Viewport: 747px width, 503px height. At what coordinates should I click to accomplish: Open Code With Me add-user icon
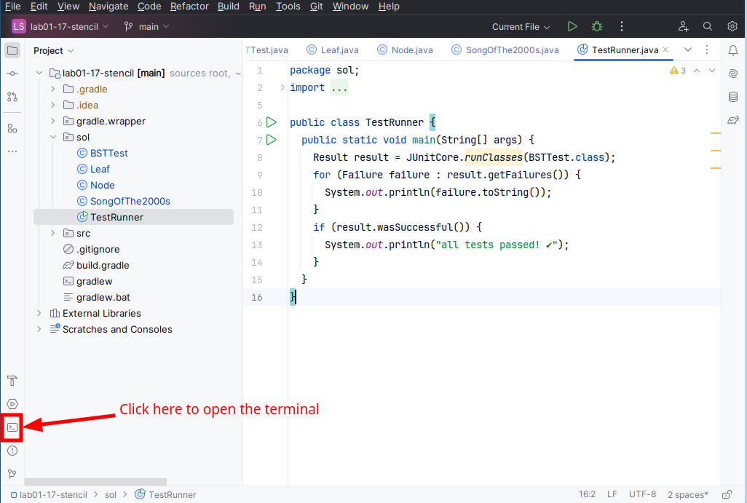pyautogui.click(x=683, y=27)
